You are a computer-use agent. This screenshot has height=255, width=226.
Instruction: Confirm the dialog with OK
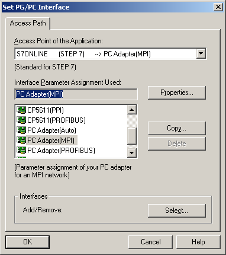27,242
